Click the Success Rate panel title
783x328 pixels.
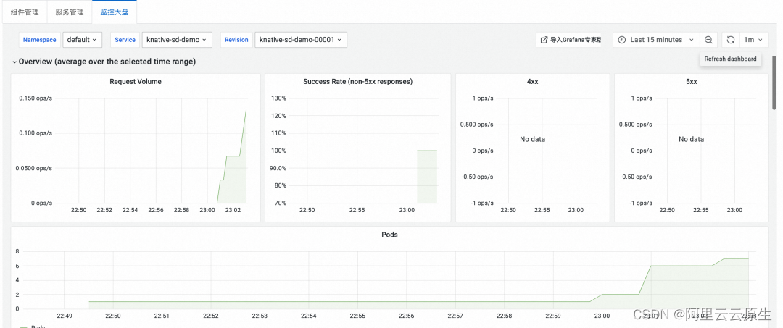357,82
